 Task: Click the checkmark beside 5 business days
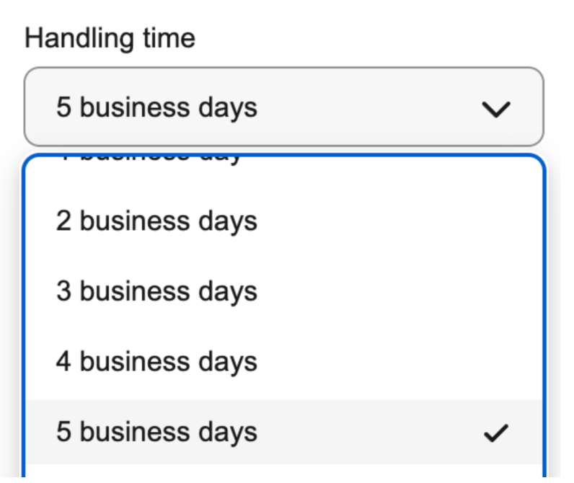(495, 433)
